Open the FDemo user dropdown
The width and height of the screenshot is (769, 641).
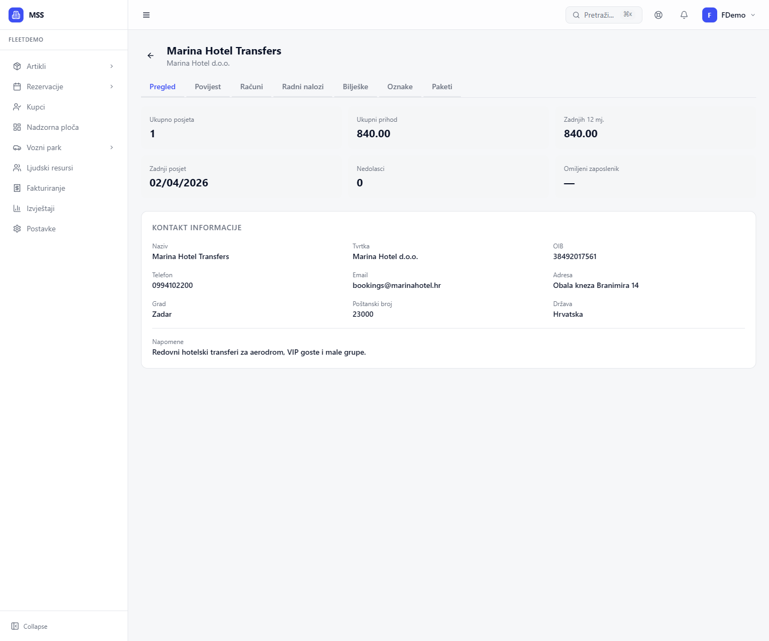(729, 15)
